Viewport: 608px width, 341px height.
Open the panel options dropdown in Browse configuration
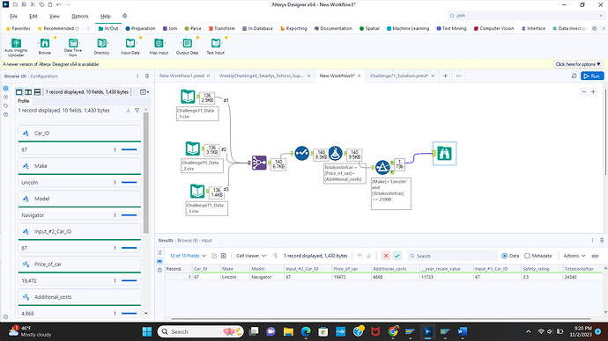(x=145, y=92)
